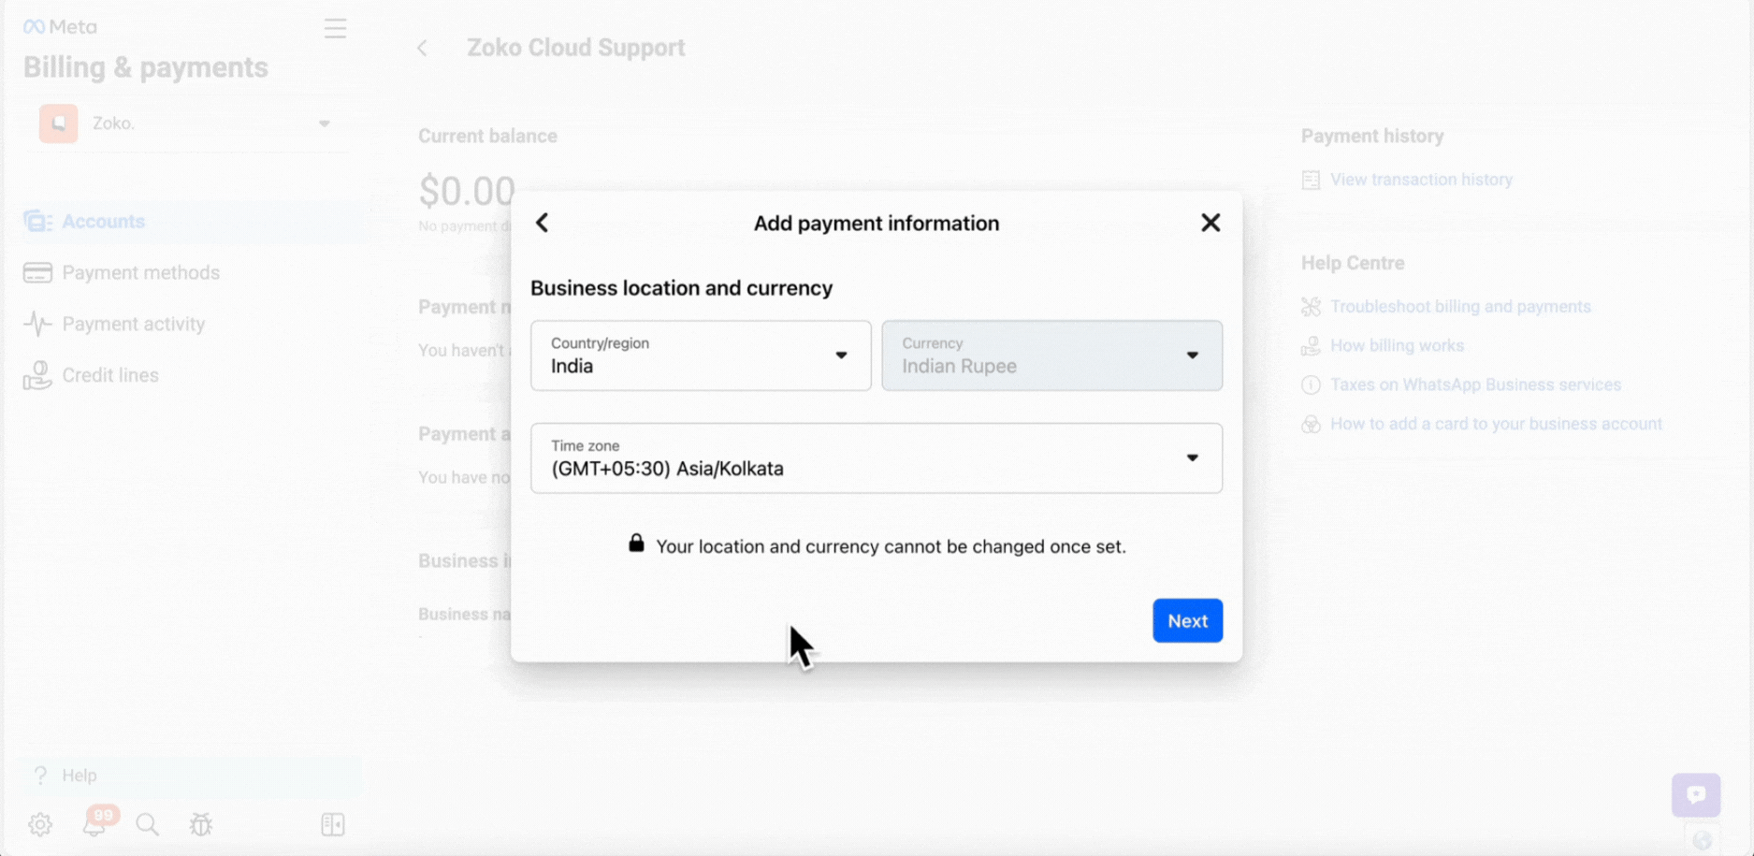Go back using dialog's left arrow
This screenshot has width=1754, height=856.
point(542,223)
